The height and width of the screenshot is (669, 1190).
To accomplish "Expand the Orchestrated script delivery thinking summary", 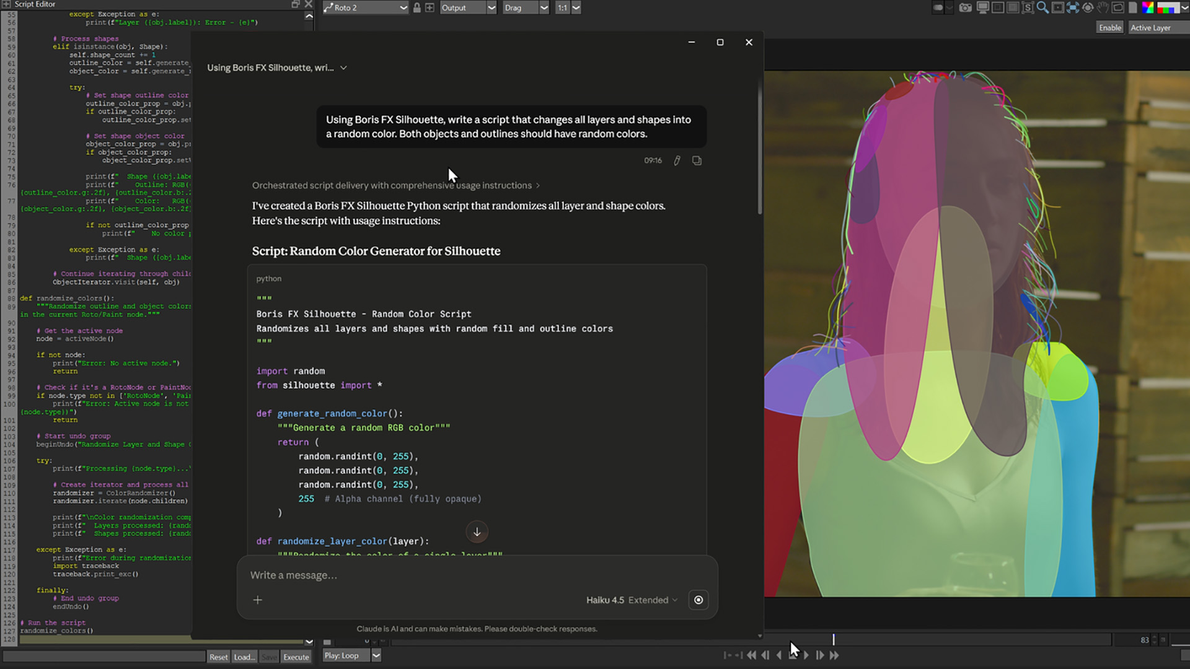I will 395,185.
